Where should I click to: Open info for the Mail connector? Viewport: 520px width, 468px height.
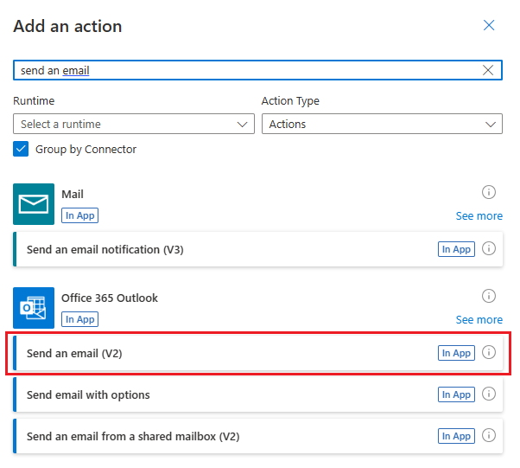point(488,192)
